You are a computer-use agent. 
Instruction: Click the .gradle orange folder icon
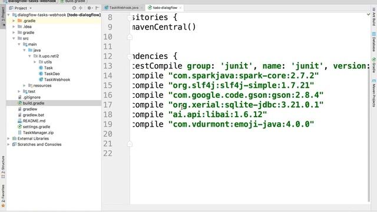pyautogui.click(x=19, y=21)
